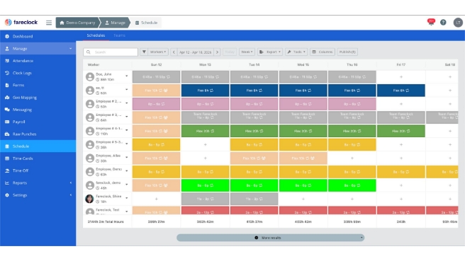Open Forms in sidebar
Image resolution: width=465 pixels, height=261 pixels.
(38, 85)
